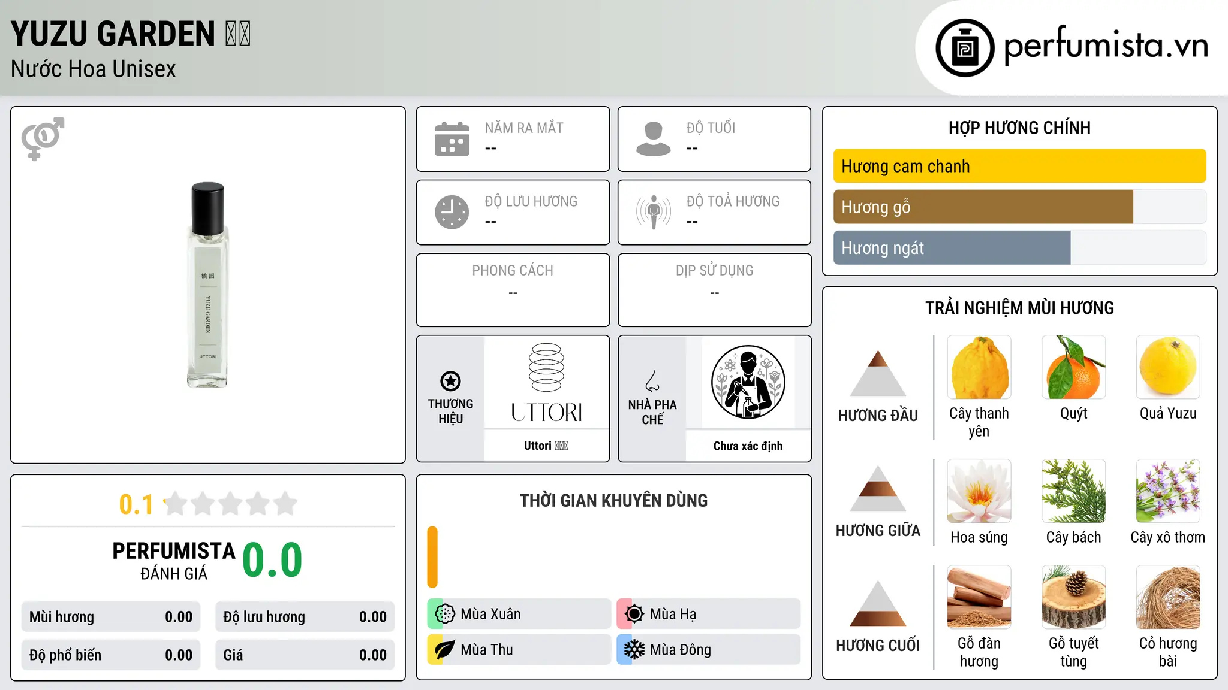1228x690 pixels.
Task: Click the sillage icon beside Độ Toả Hương
Action: tap(654, 212)
